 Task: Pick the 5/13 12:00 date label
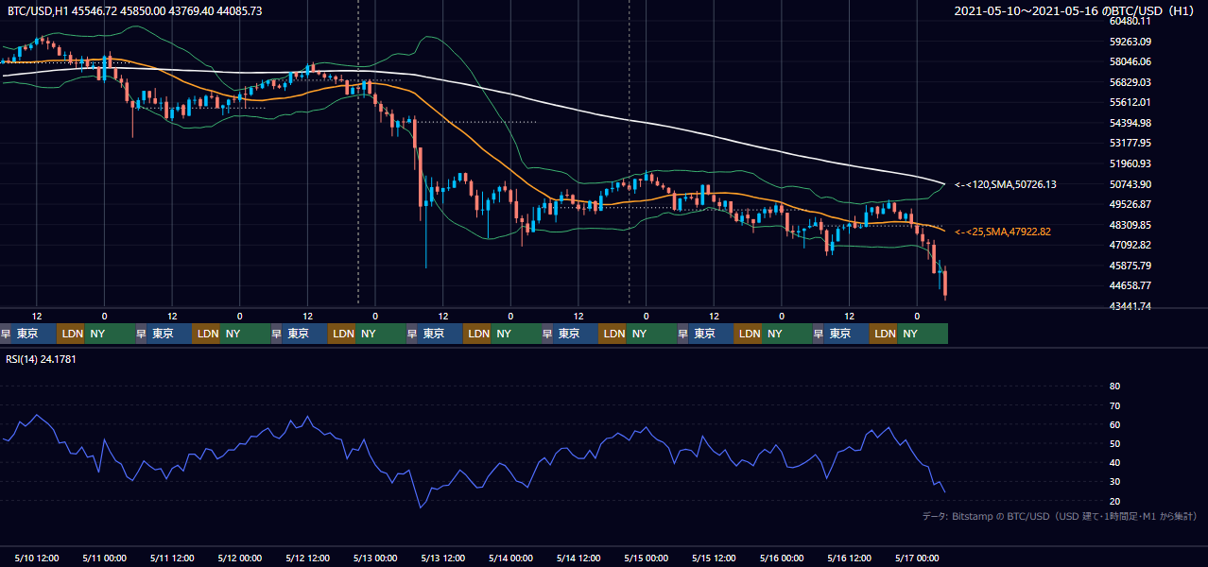pos(442,558)
